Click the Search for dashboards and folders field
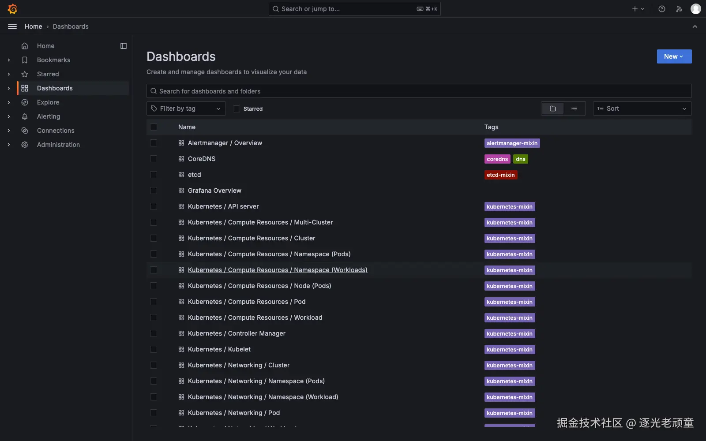The width and height of the screenshot is (706, 441). point(419,91)
